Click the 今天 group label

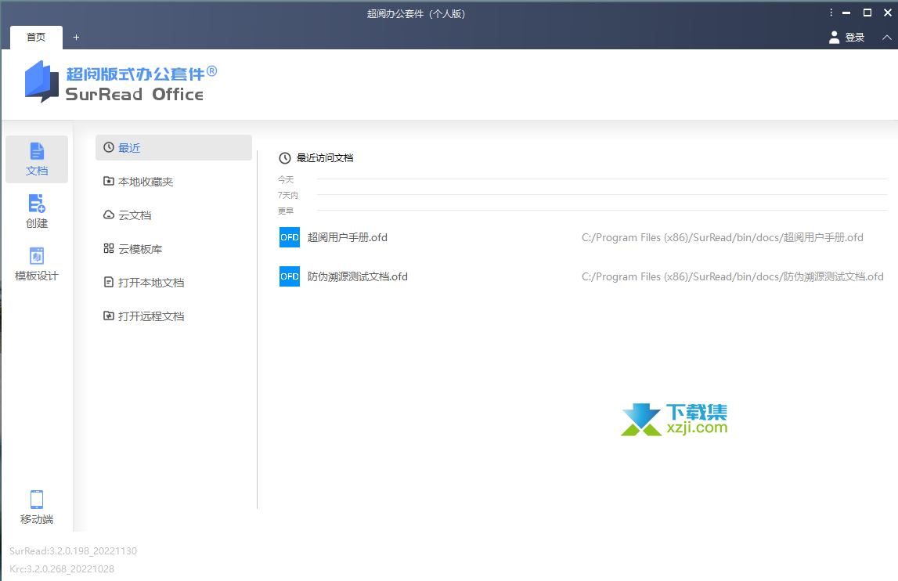[286, 179]
